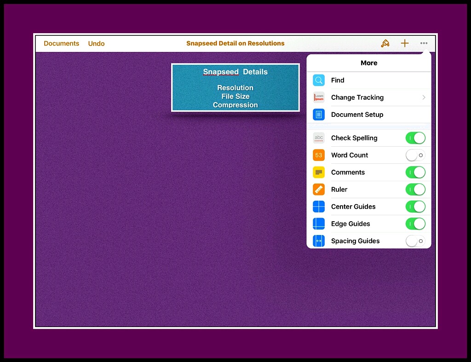The image size is (471, 362).
Task: Enable the Spacing Guides switch
Action: coord(415,241)
